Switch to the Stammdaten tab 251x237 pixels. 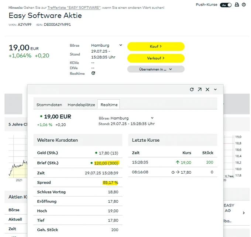(49, 105)
